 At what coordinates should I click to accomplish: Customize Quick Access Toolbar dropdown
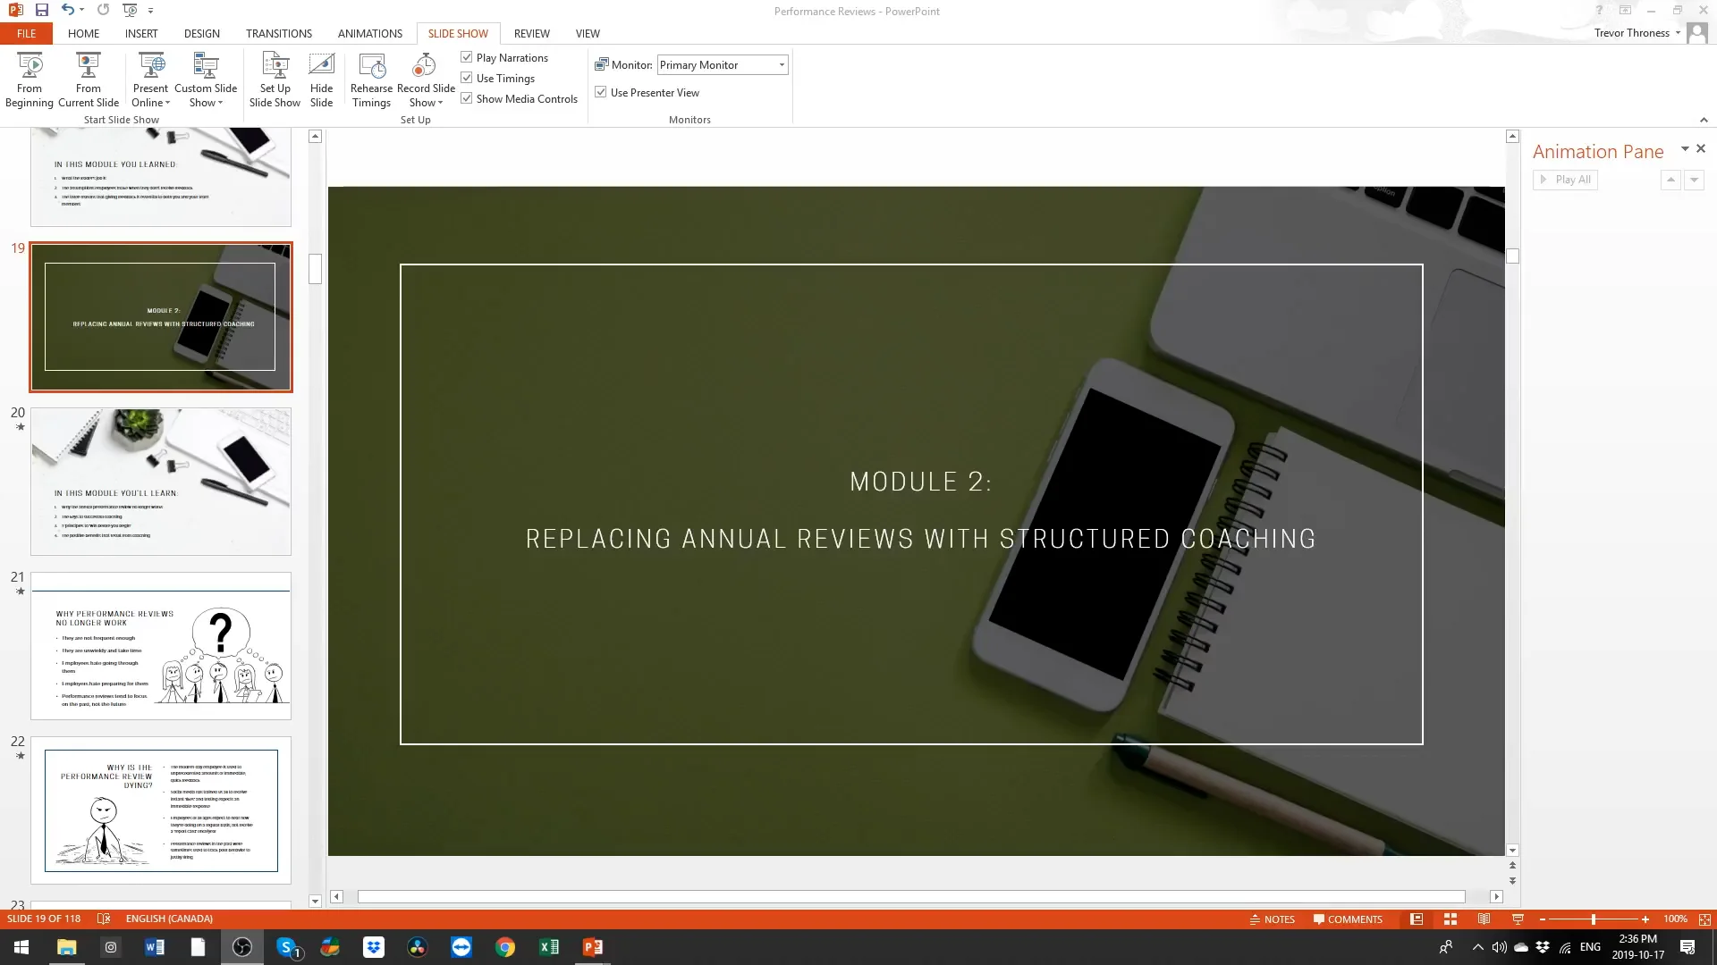coord(150,11)
